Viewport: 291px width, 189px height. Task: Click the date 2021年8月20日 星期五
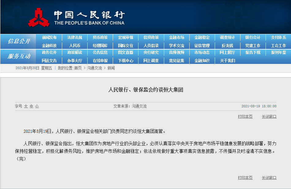[34, 68]
